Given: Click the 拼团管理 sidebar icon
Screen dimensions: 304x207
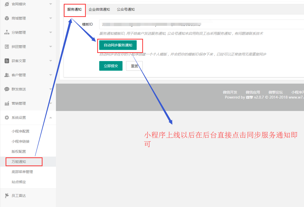Looking at the screenshot, I should 7,47.
